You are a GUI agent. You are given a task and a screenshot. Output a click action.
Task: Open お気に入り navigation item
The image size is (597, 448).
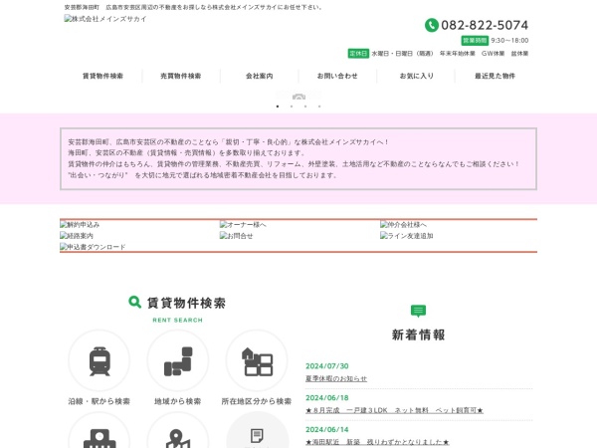[417, 76]
